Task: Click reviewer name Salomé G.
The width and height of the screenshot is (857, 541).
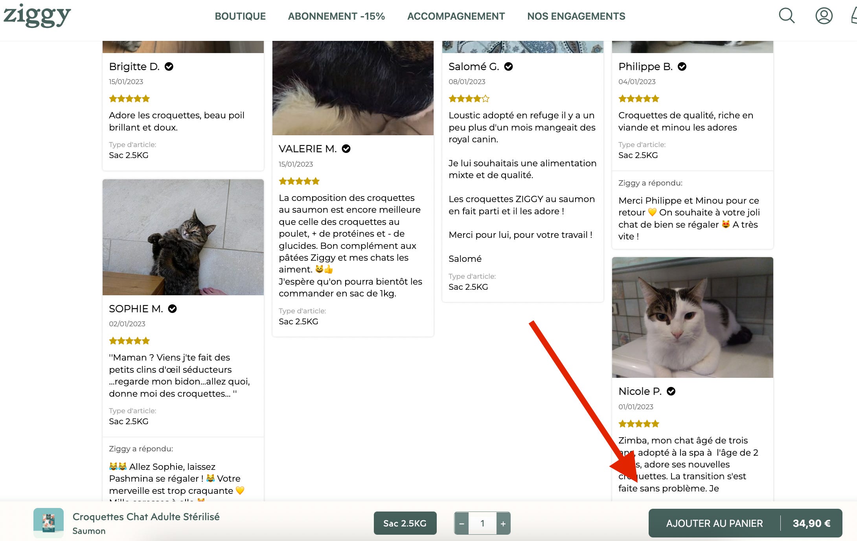Action: click(x=474, y=66)
